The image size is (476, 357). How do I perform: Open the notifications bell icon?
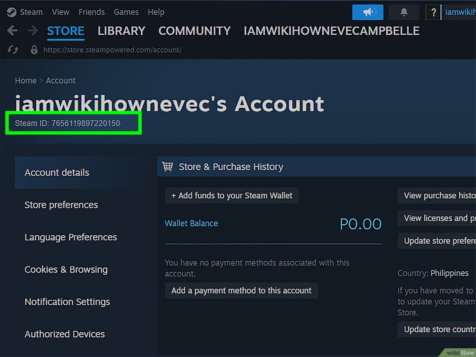[x=404, y=12]
